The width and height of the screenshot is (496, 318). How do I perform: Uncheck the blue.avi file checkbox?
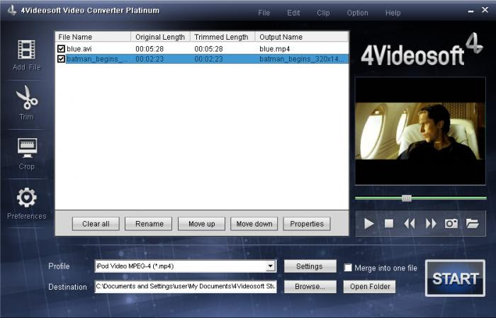tap(62, 49)
